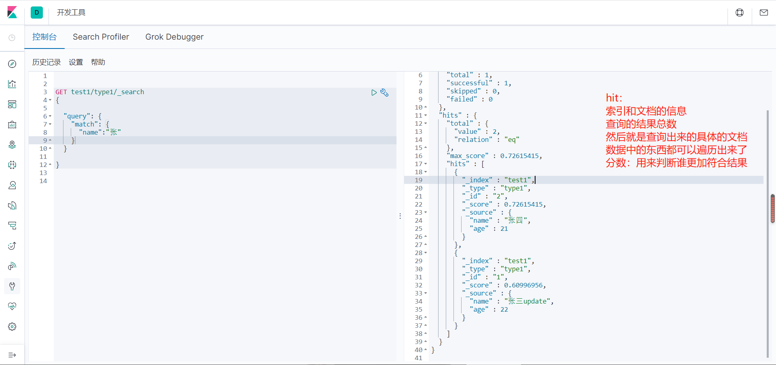This screenshot has width=776, height=365.
Task: Collapse total fold arrow at output line 12
Action: tap(426, 124)
